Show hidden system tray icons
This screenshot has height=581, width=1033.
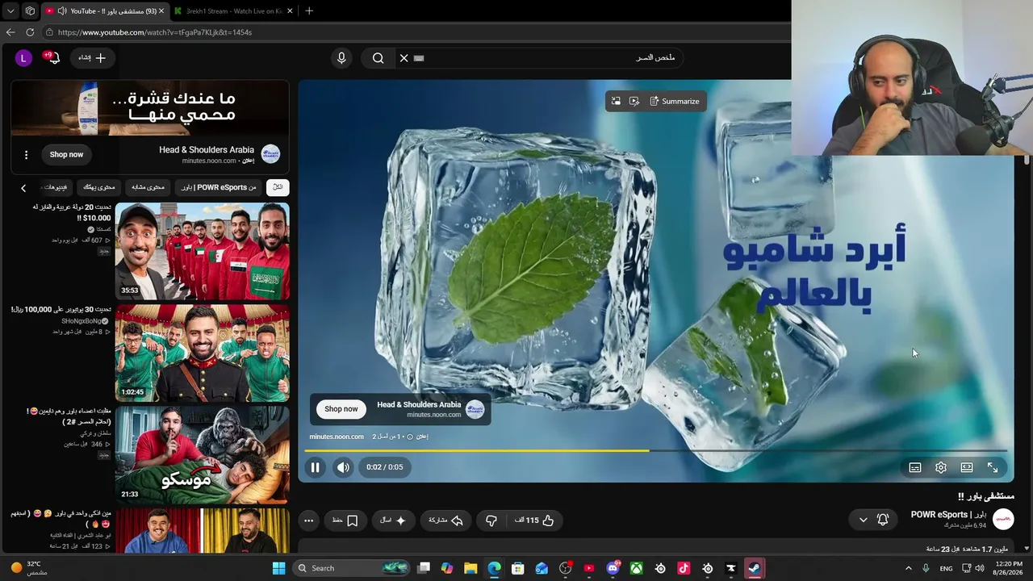point(907,568)
